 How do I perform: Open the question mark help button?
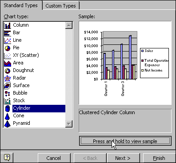[7, 157]
